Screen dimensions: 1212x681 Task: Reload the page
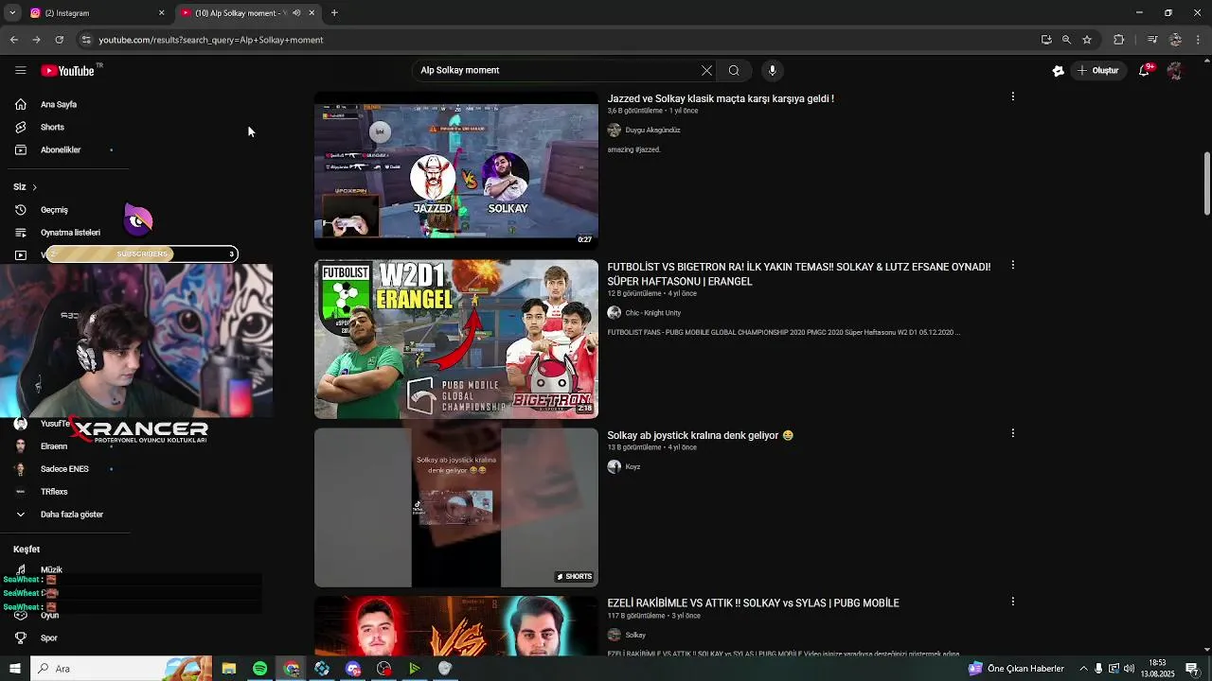pos(59,40)
